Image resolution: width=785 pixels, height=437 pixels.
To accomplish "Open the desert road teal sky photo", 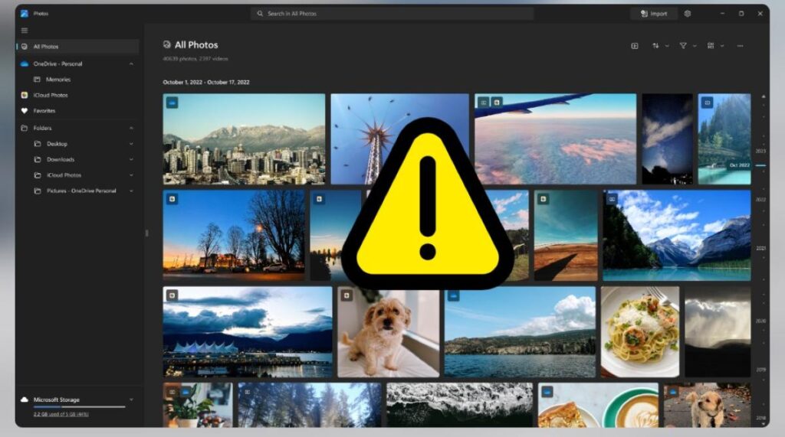I will pos(566,235).
